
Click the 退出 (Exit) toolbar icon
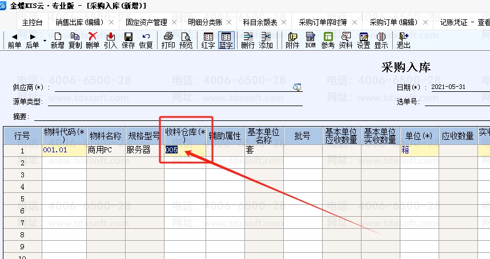point(403,40)
